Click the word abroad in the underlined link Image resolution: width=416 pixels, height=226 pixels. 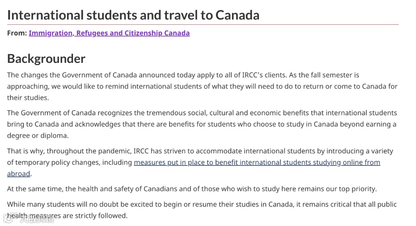pos(18,174)
